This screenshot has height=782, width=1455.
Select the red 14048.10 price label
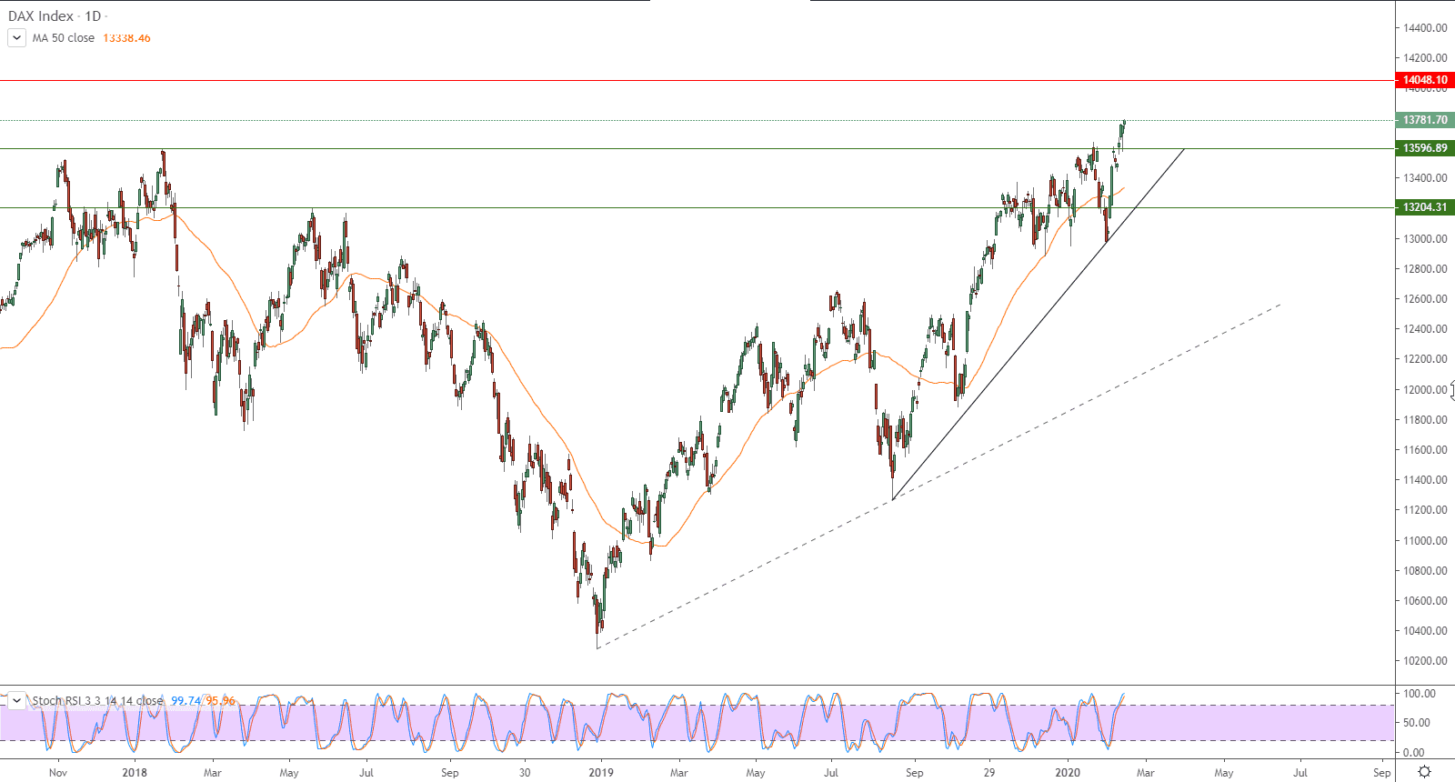pos(1425,80)
